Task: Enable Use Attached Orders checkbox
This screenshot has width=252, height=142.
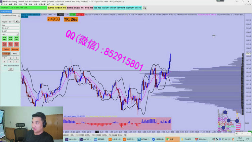Action: tap(2, 66)
